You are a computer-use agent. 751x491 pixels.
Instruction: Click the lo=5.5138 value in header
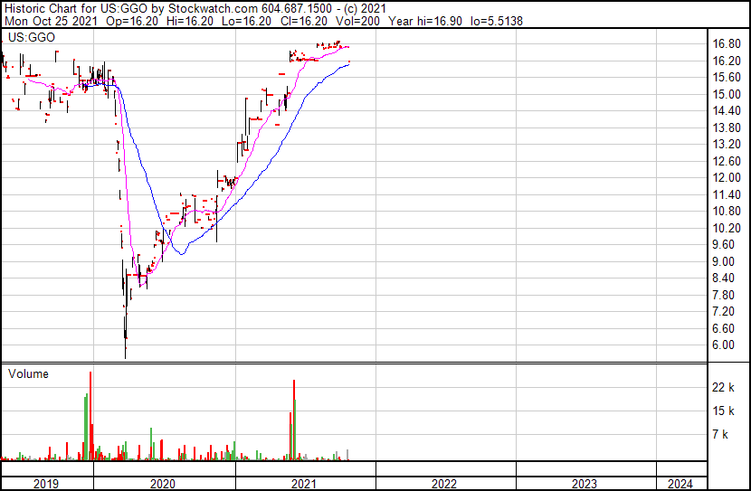pyautogui.click(x=497, y=21)
